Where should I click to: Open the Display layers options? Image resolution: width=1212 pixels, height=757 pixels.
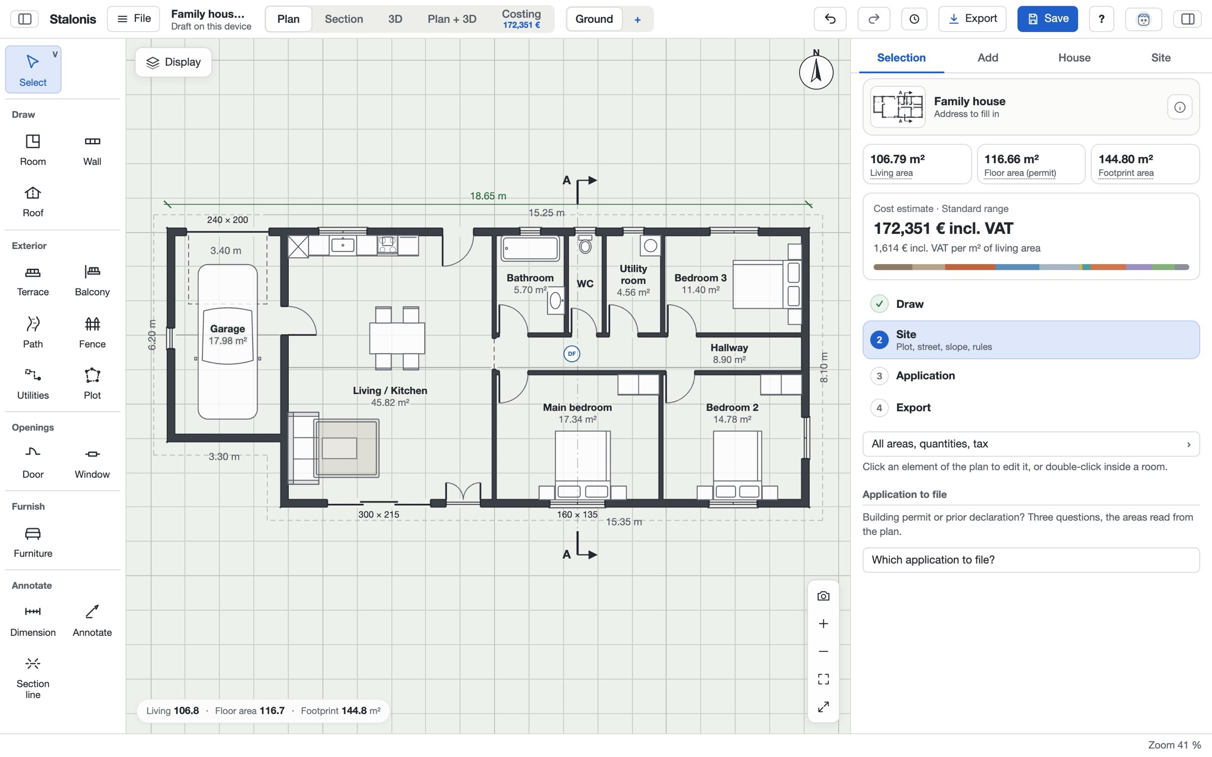173,62
